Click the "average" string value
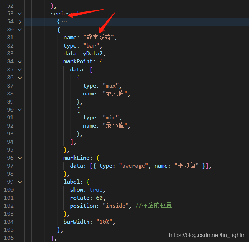This screenshot has height=242, width=249. pos(133,166)
